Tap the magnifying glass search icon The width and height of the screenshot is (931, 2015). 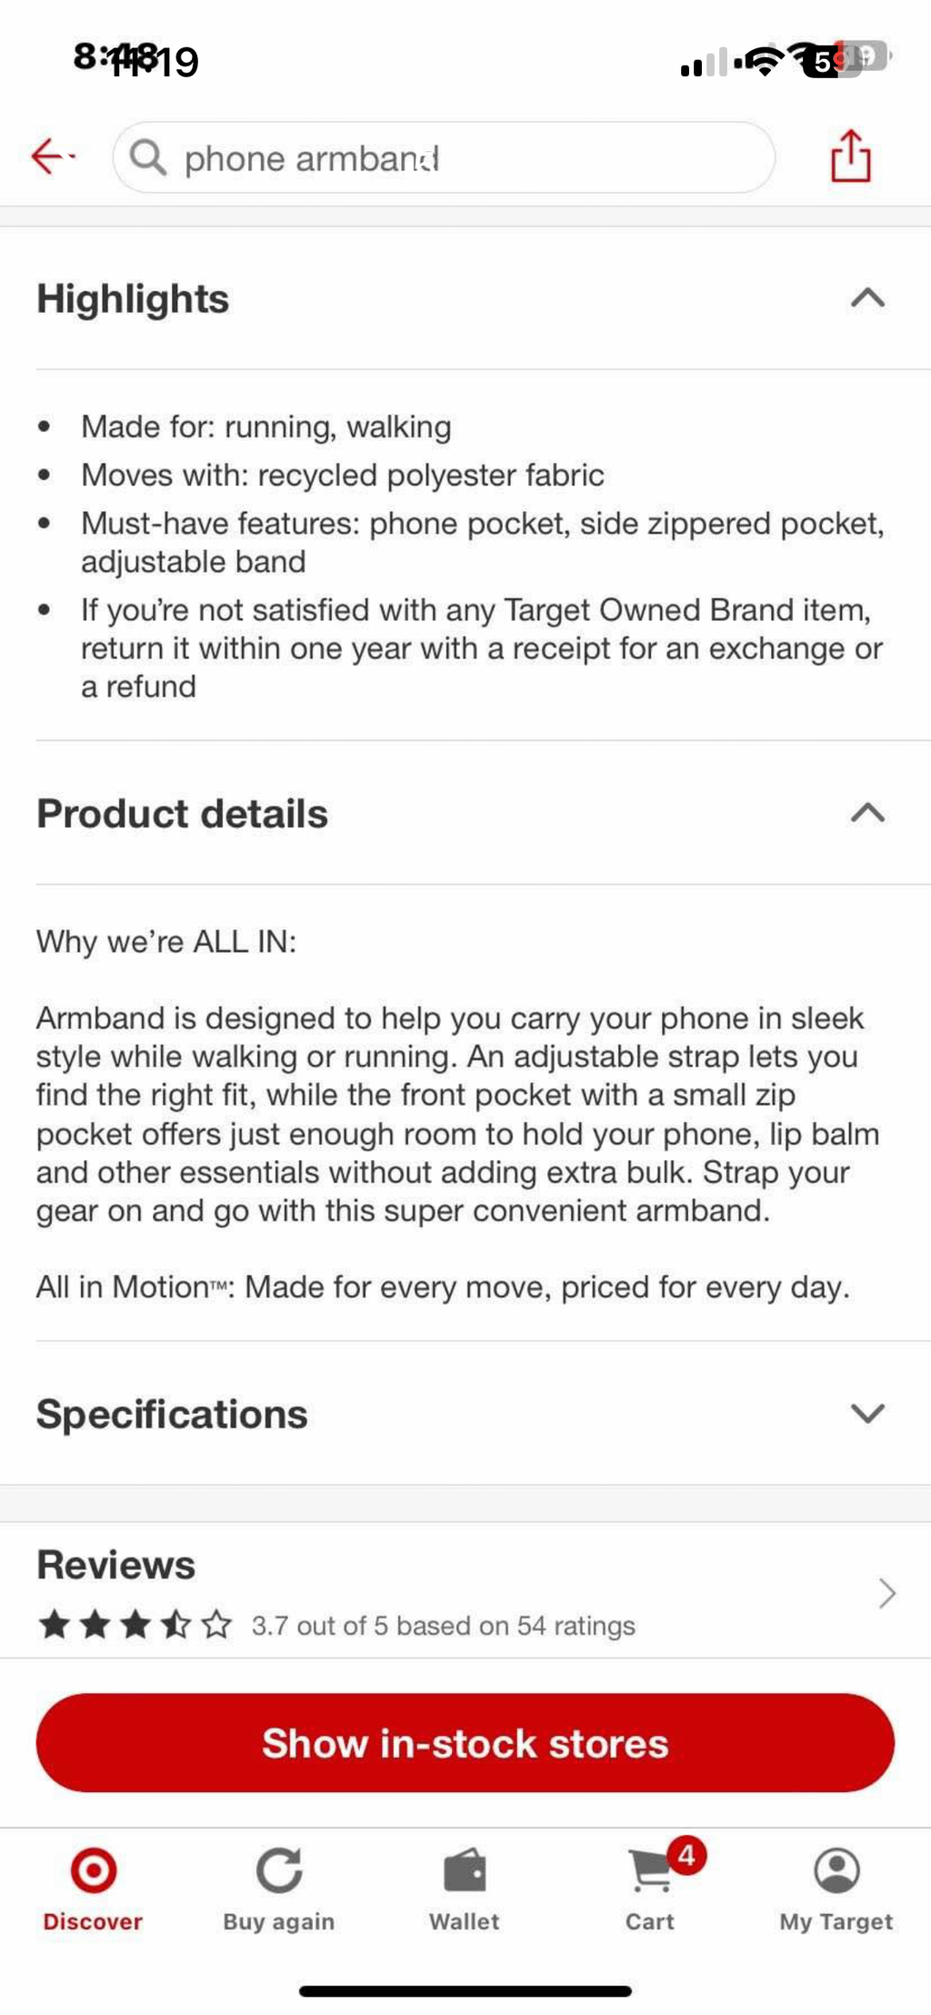[148, 157]
